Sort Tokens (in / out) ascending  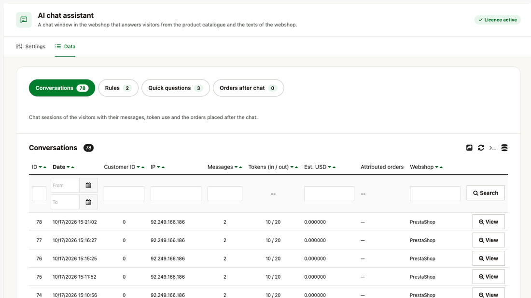point(296,167)
